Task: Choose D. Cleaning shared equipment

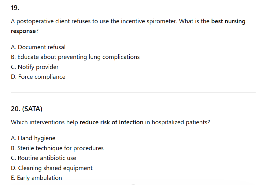Action: click(52, 168)
